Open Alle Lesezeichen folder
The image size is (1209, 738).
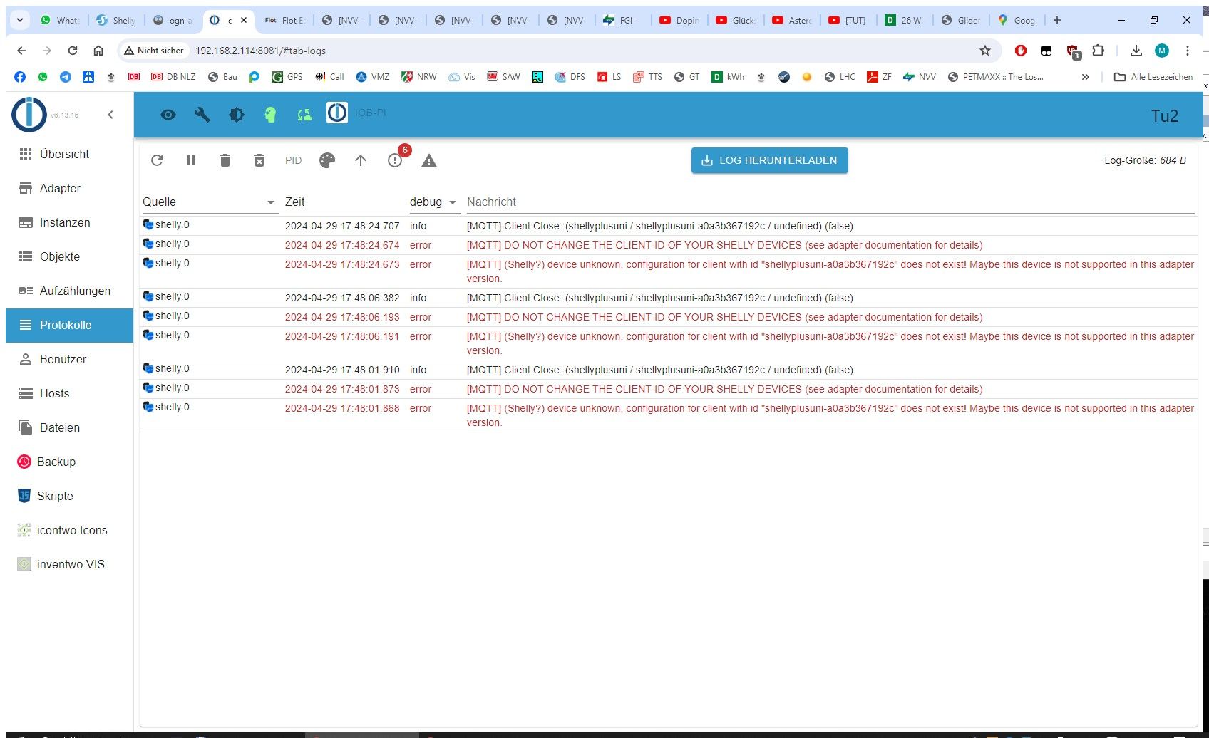click(x=1153, y=77)
